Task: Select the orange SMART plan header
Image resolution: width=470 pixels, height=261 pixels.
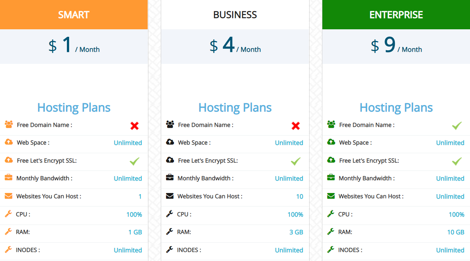Action: tap(74, 15)
